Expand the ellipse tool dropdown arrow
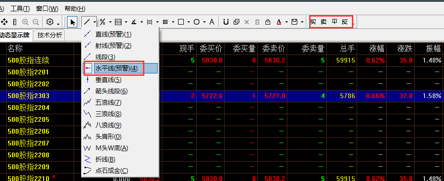Viewport: 444px width, 181px height. (x=205, y=22)
